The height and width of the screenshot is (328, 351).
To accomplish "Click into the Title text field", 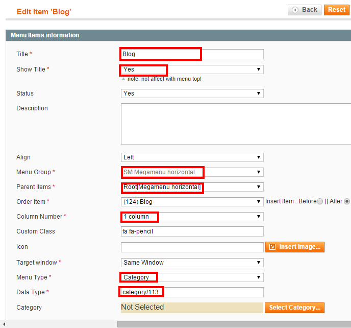I will pos(192,54).
